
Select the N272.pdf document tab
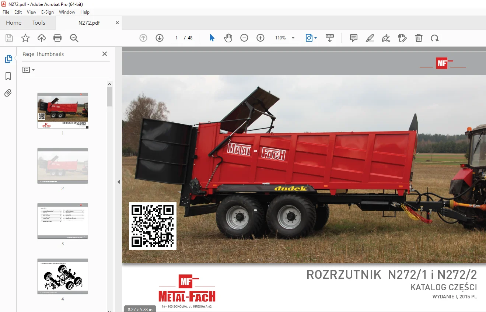pos(89,22)
